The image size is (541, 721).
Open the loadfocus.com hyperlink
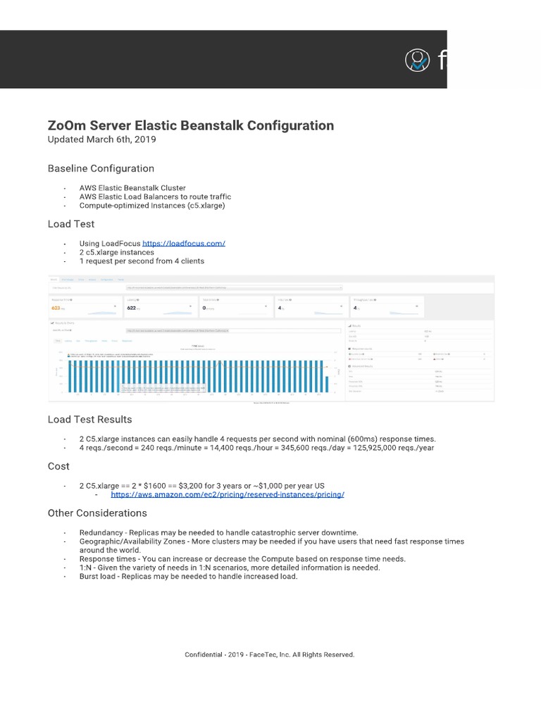point(184,243)
